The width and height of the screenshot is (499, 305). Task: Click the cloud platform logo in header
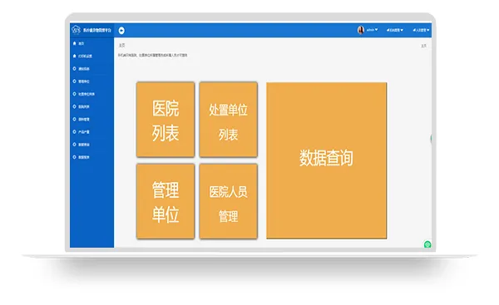(76, 30)
